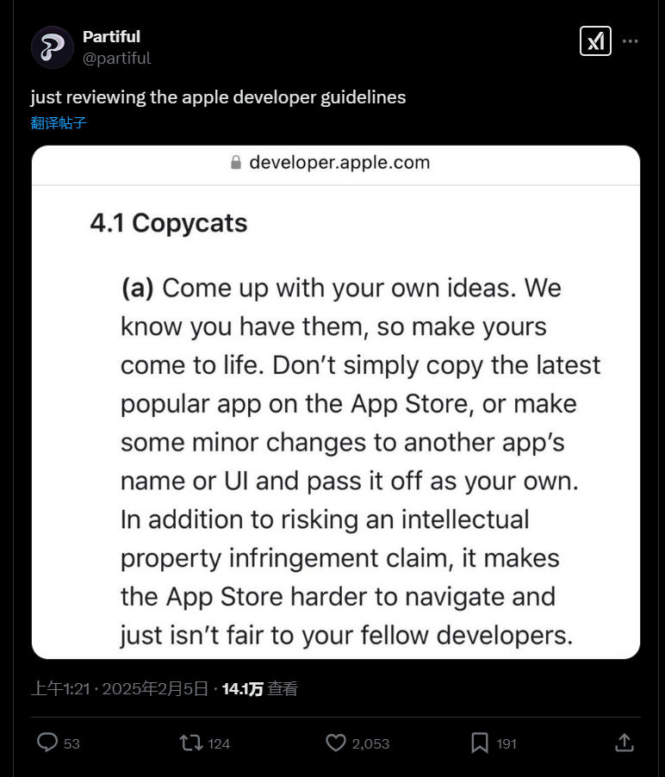This screenshot has width=665, height=777.
Task: Click the lock icon beside developer.apple.com
Action: 236,163
